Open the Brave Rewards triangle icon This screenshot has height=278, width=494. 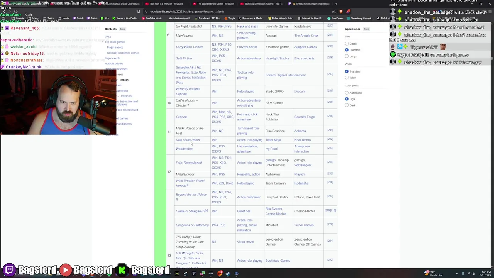pos(348,12)
